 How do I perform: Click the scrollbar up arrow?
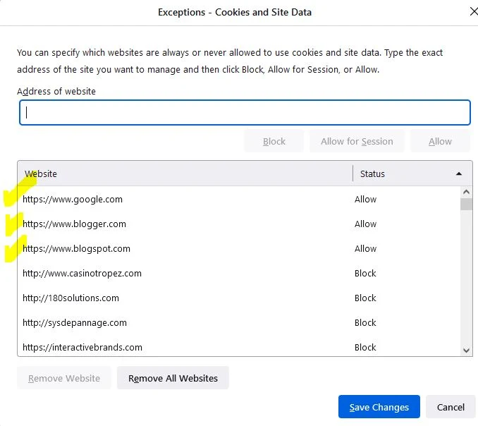point(466,192)
